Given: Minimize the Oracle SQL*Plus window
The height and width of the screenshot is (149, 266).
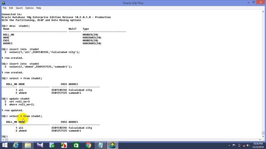Looking at the screenshot, I should tap(249, 2).
